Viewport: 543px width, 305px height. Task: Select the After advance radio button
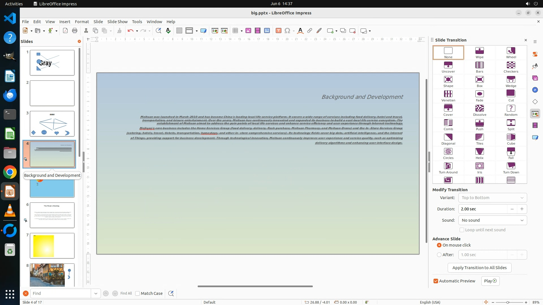[439, 255]
